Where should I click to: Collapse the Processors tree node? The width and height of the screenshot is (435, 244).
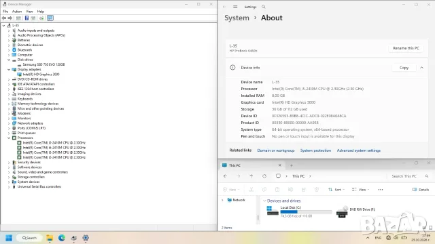9,138
